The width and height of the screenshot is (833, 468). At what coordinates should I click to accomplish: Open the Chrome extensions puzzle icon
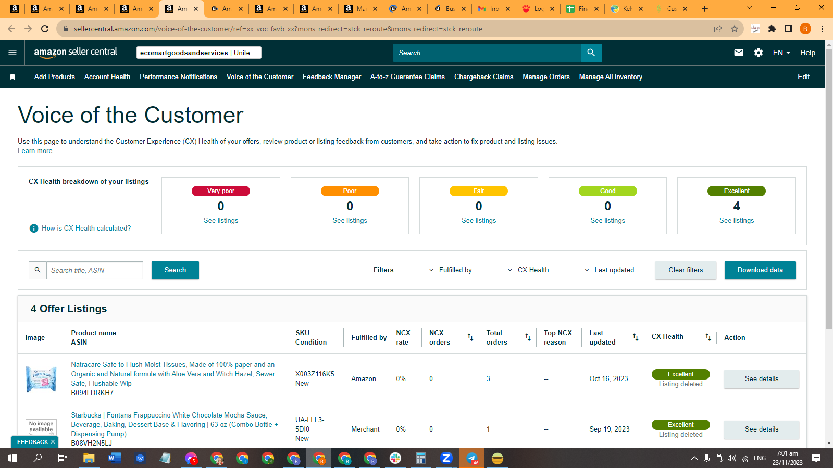pyautogui.click(x=772, y=29)
